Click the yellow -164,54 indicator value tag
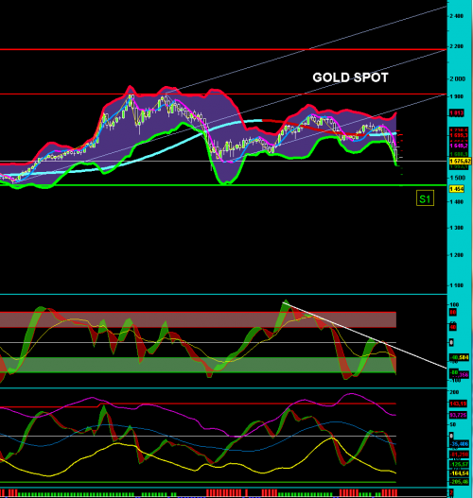The width and height of the screenshot is (473, 498). pos(459,473)
